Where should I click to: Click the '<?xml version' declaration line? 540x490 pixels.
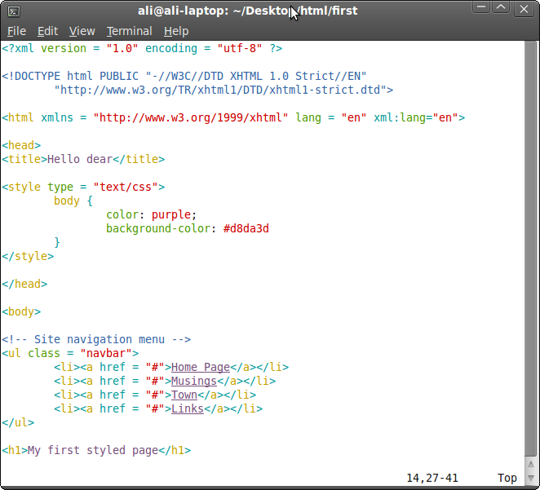(x=142, y=48)
